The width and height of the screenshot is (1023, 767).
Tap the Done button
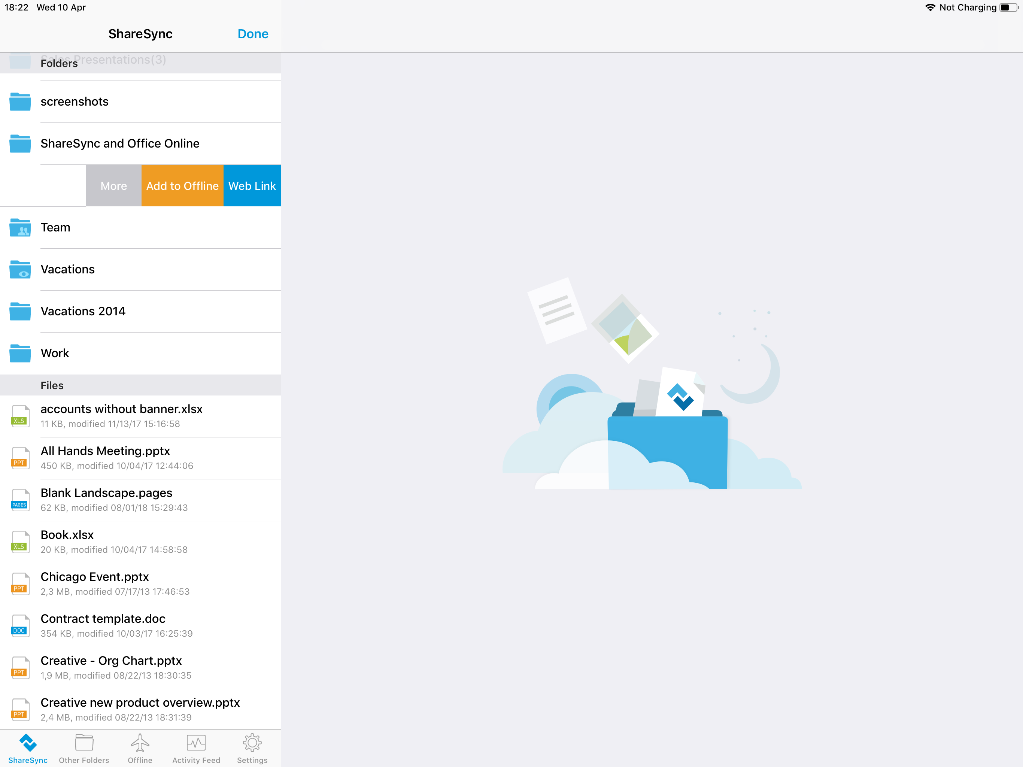pyautogui.click(x=252, y=34)
